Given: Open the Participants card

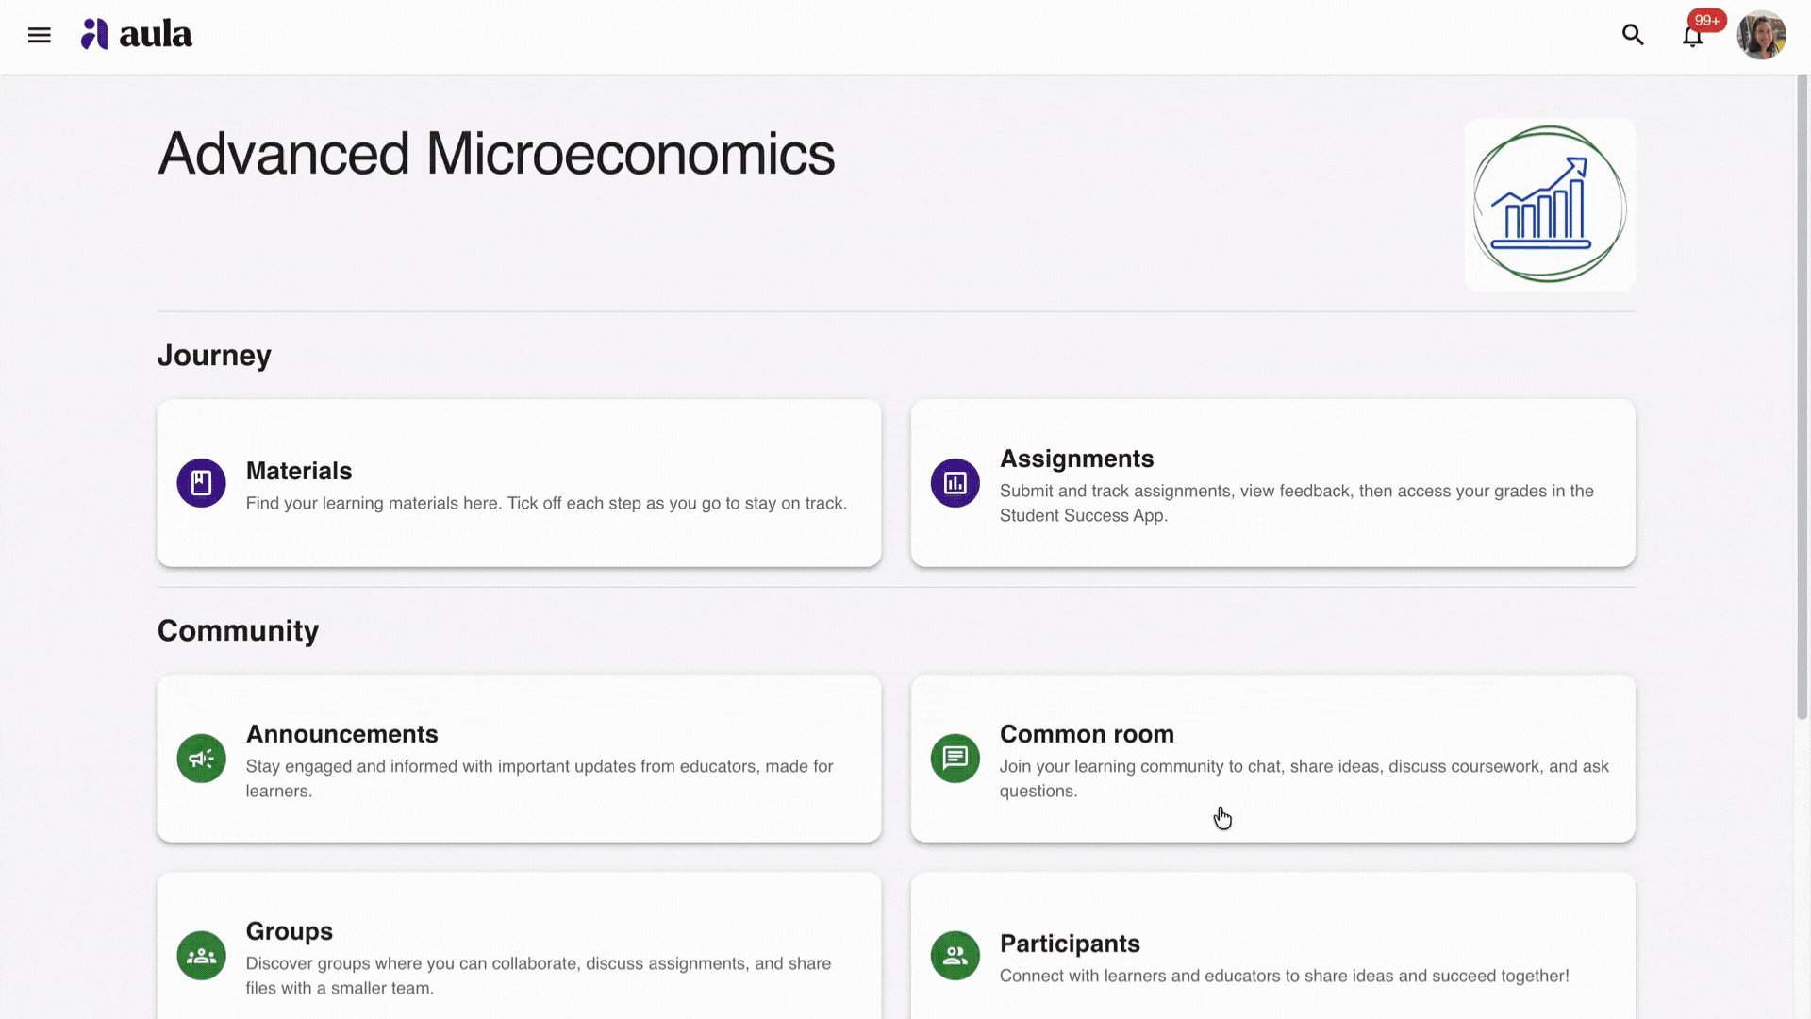Looking at the screenshot, I should [x=1272, y=946].
